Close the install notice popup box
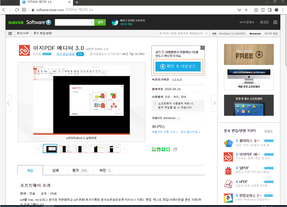The width and height of the screenshot is (287, 207). point(203,48)
